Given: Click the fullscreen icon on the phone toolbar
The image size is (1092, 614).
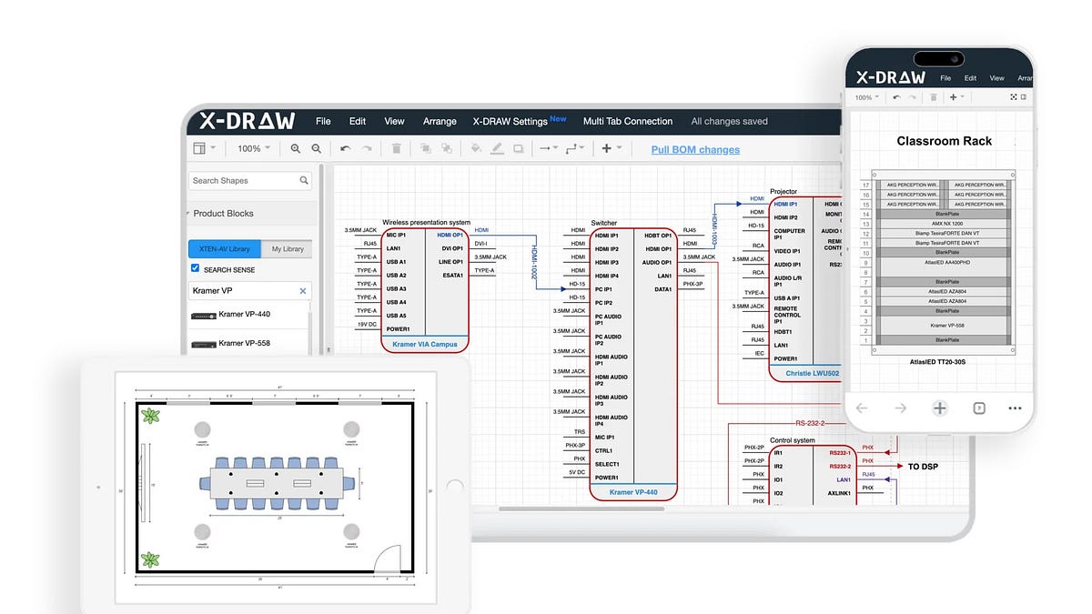Looking at the screenshot, I should coord(1014,97).
